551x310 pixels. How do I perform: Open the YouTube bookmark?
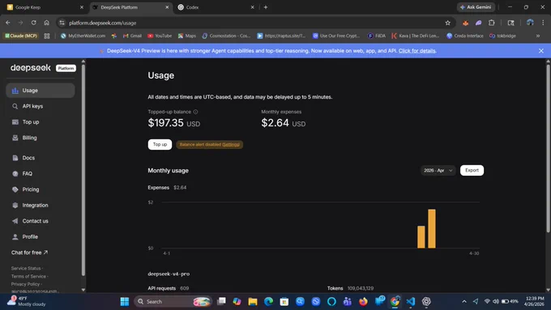tap(160, 36)
